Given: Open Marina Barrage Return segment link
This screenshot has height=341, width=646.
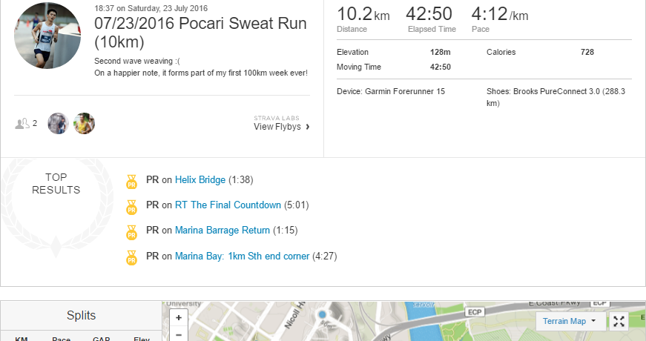Looking at the screenshot, I should (223, 231).
